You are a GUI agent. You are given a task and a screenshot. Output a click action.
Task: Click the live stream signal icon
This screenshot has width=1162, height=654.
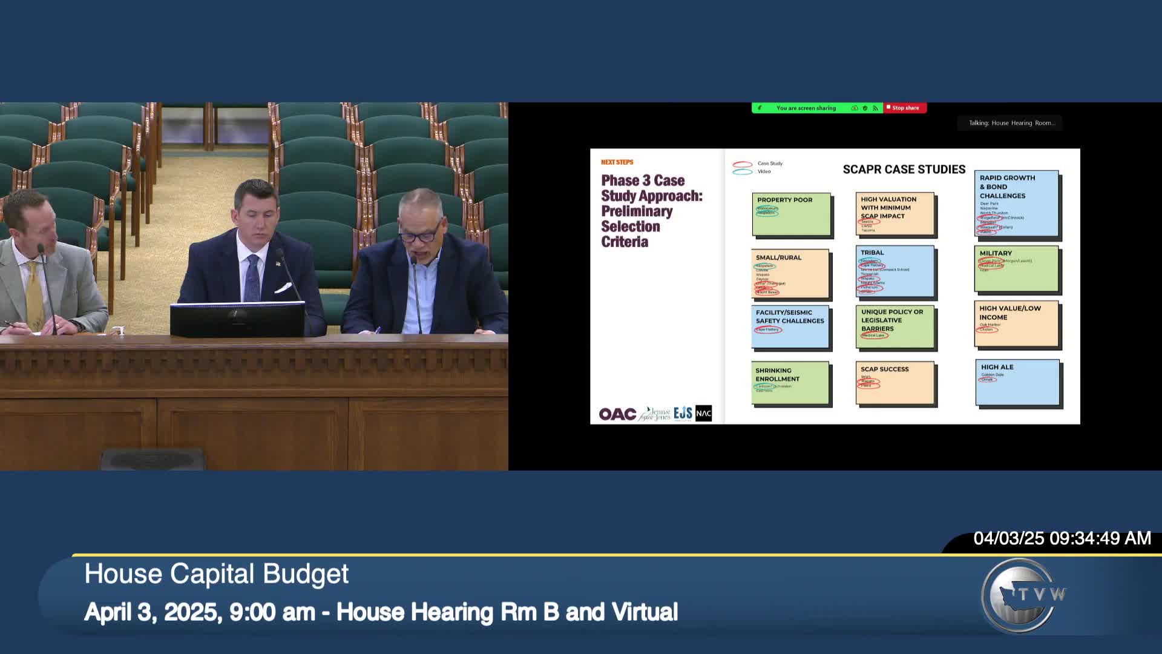tap(875, 108)
